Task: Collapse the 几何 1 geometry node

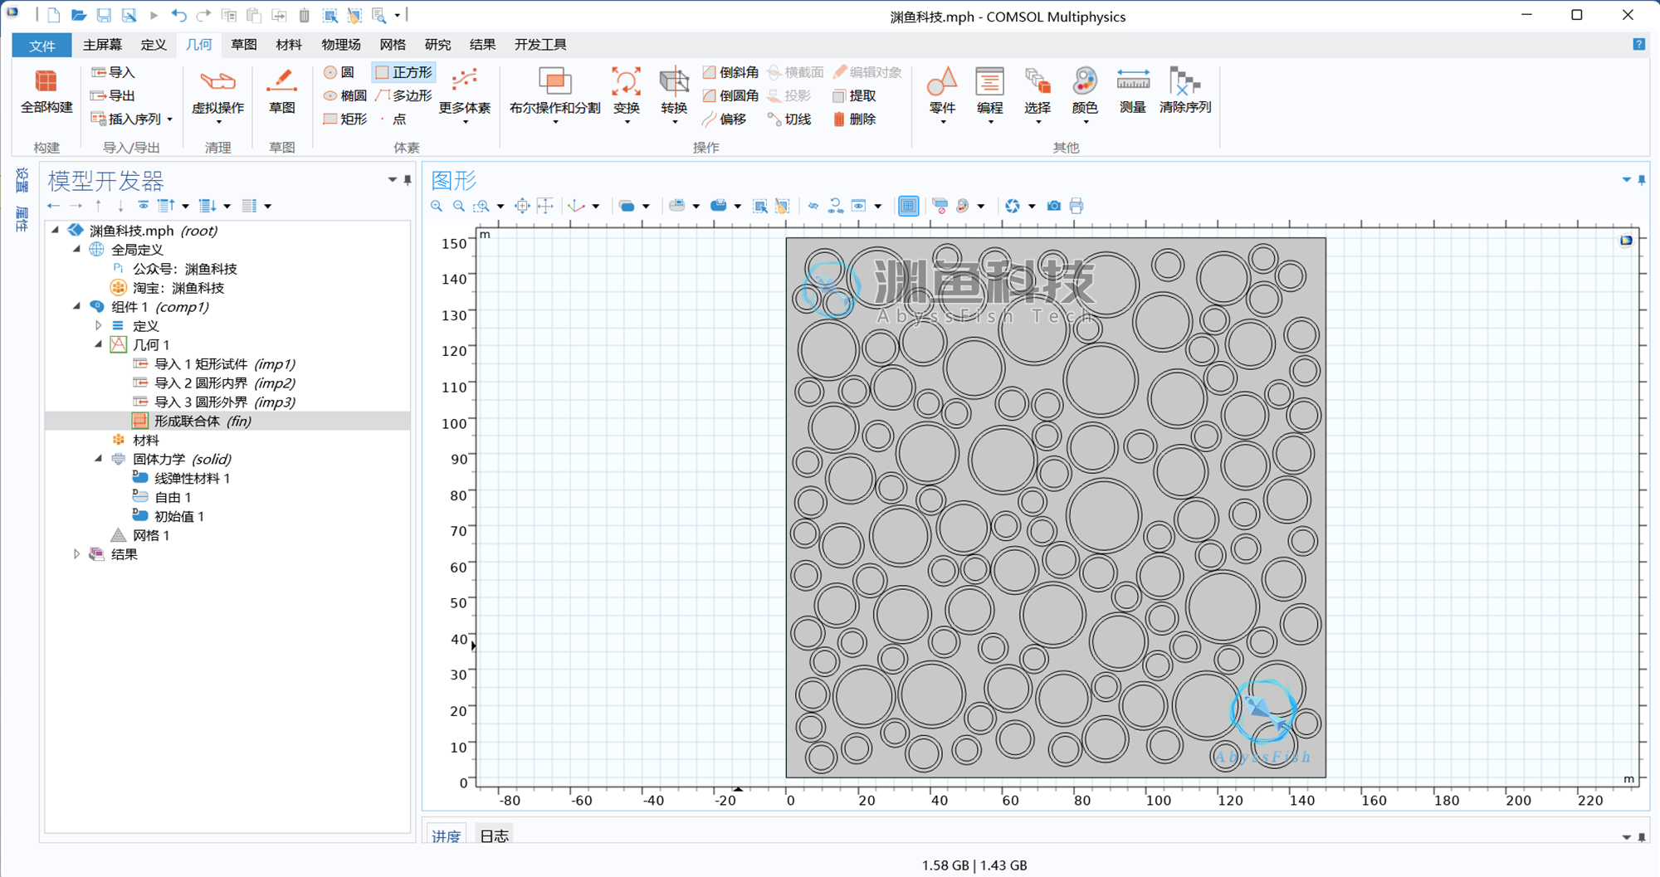Action: [x=99, y=345]
